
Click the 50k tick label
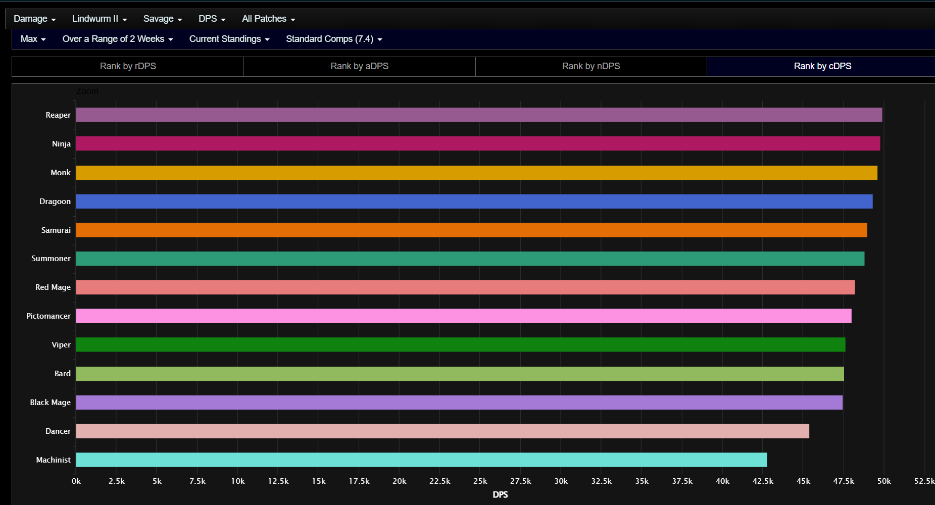coord(884,481)
